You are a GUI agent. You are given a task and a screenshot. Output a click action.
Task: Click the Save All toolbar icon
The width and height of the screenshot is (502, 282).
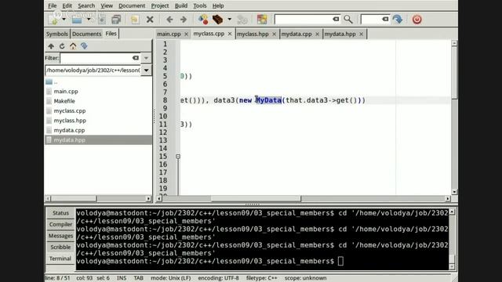[x=116, y=20]
